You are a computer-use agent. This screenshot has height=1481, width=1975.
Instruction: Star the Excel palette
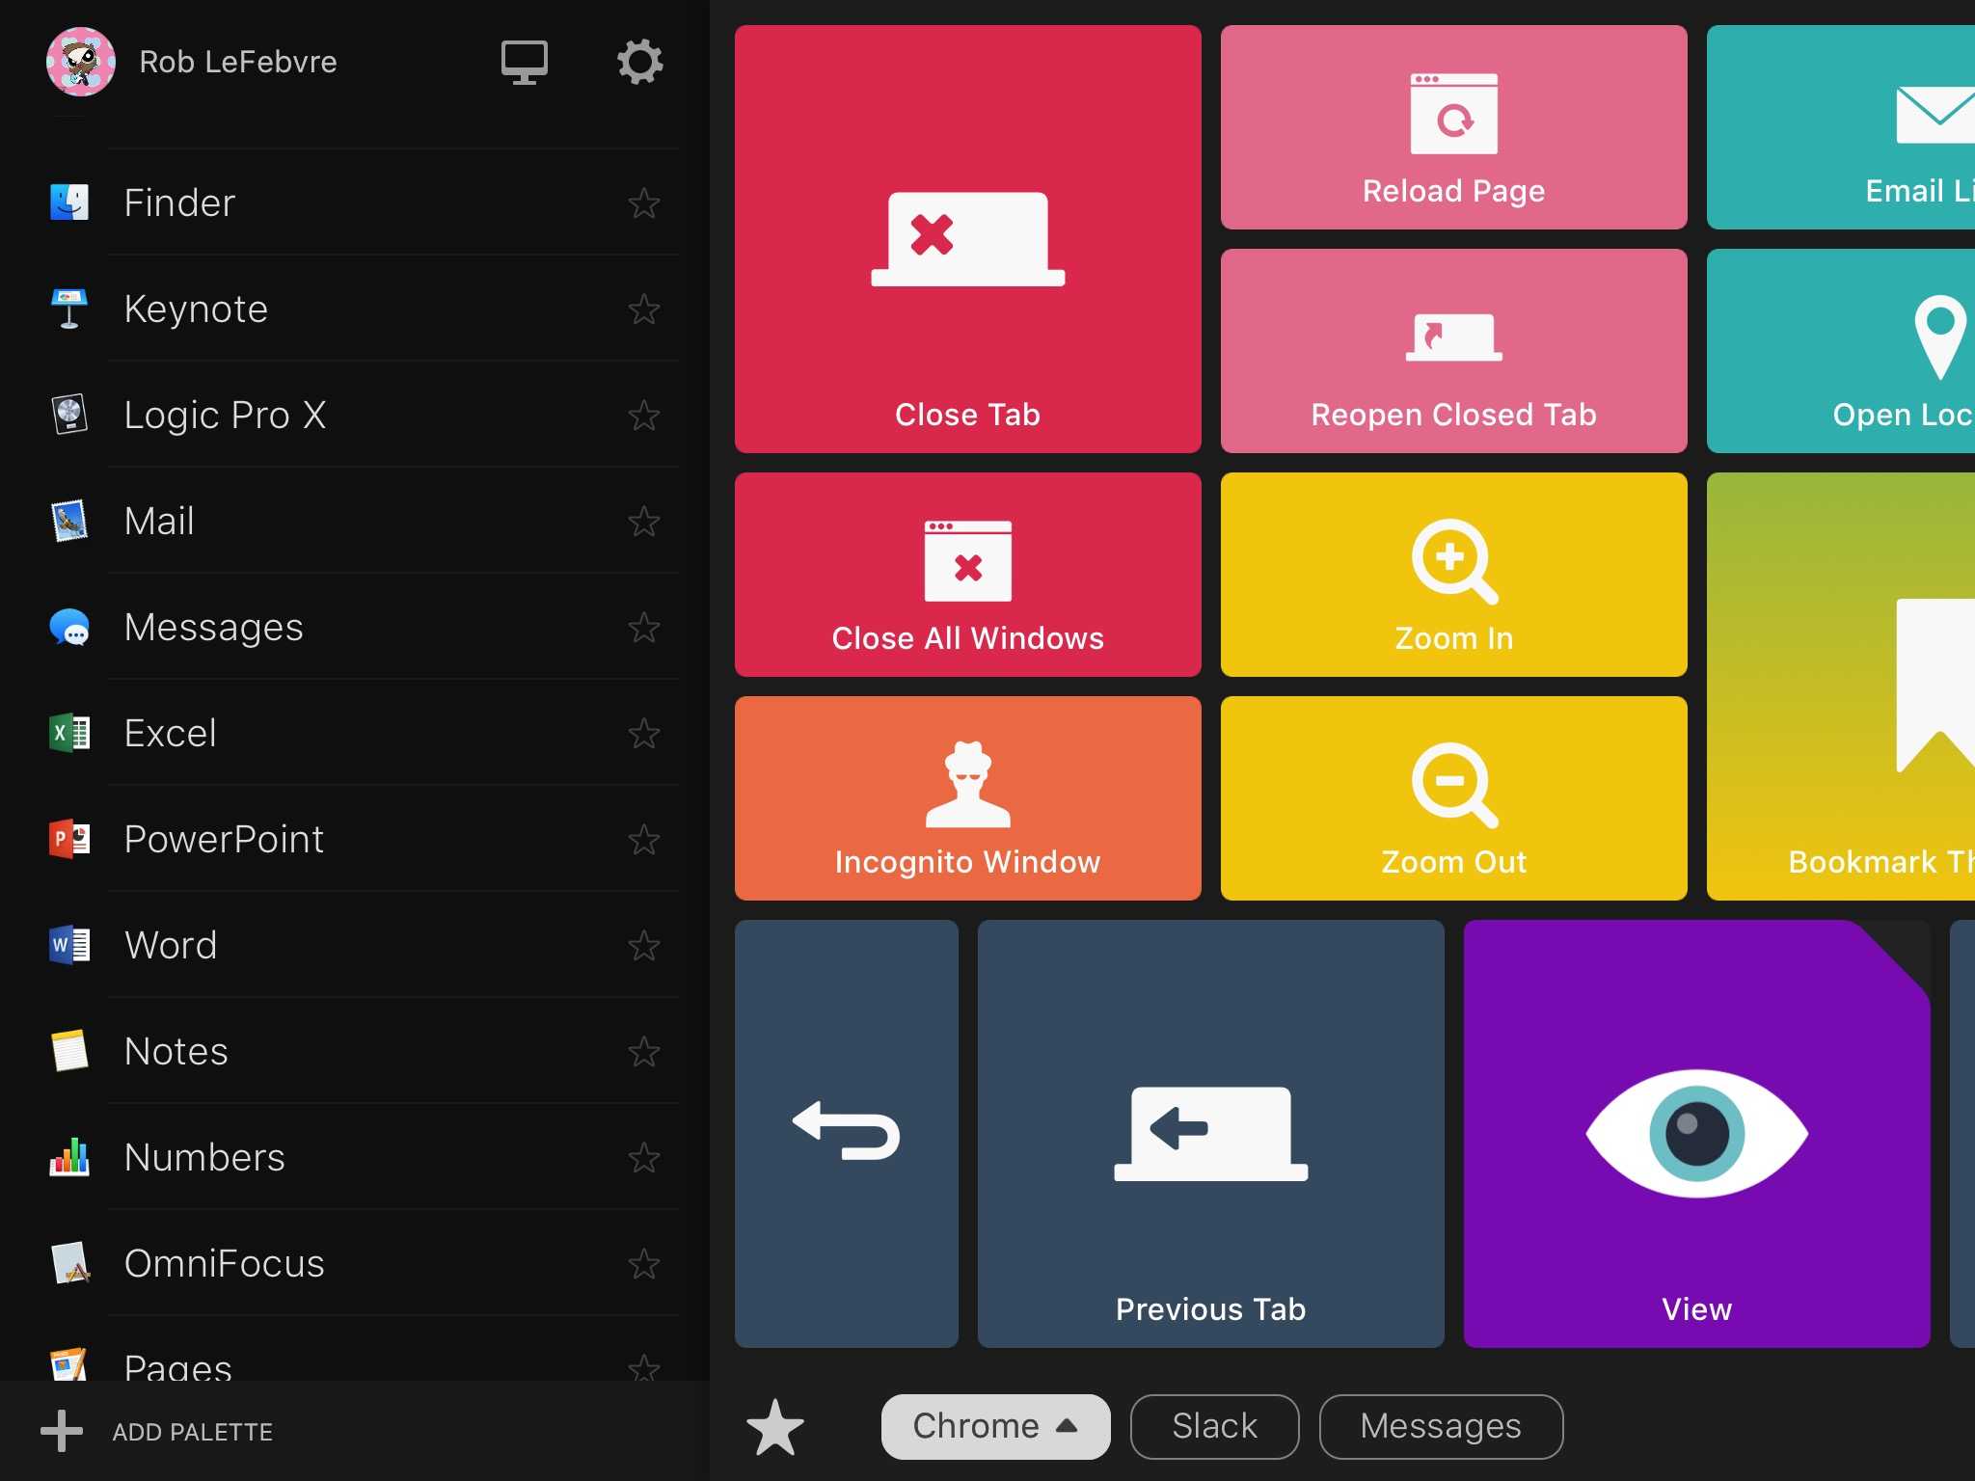click(643, 734)
